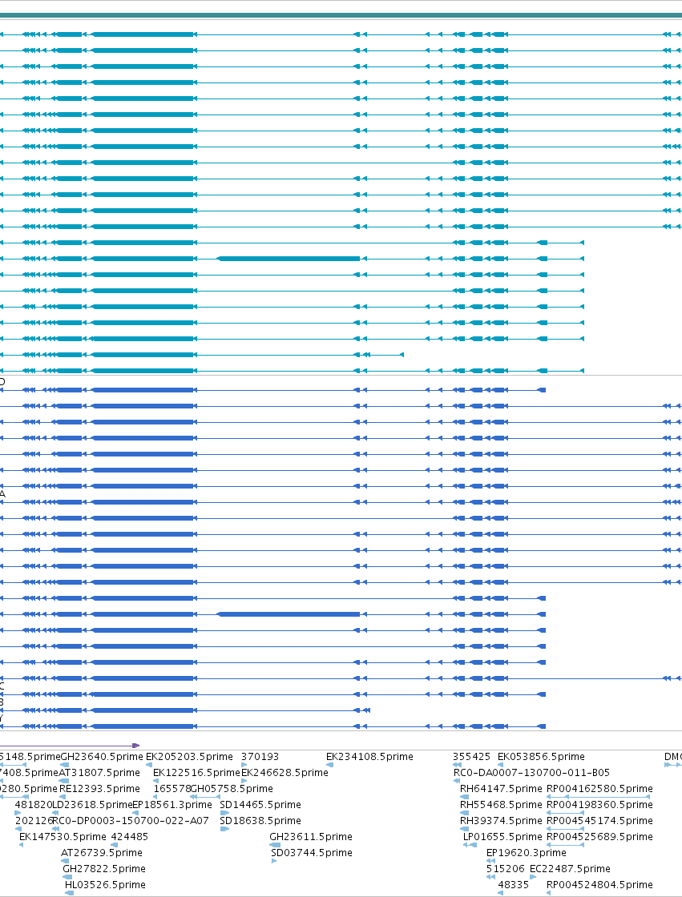Select the AT31807.5prime label
The image size is (682, 897).
pos(99,772)
